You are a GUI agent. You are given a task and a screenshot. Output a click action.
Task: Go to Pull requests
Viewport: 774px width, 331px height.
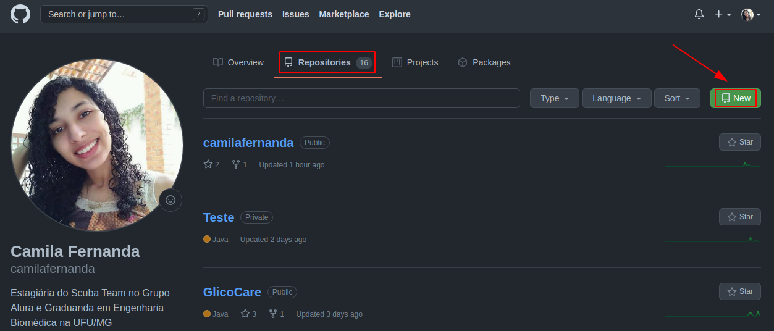click(245, 14)
